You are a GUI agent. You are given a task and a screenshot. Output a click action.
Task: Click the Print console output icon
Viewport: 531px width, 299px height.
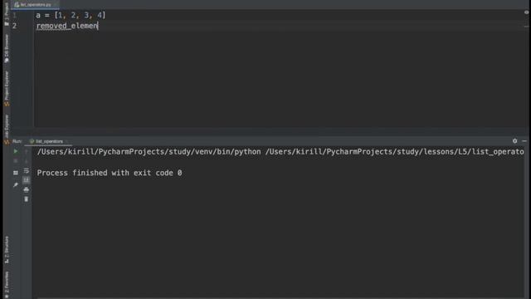point(26,190)
